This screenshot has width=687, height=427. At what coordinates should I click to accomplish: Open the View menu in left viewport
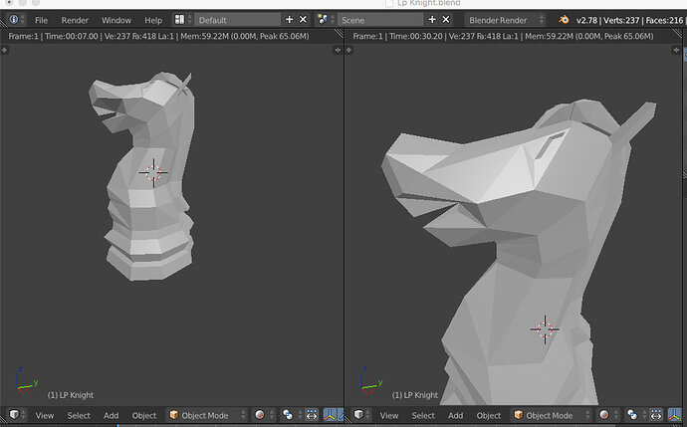(45, 415)
